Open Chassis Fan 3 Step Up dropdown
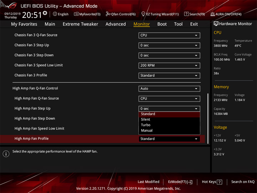The image size is (257, 193). [169, 45]
